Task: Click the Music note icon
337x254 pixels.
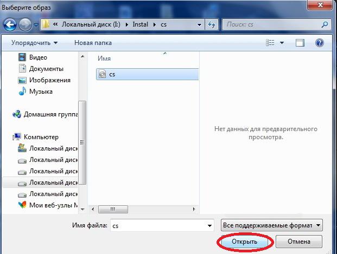Action: click(x=22, y=91)
